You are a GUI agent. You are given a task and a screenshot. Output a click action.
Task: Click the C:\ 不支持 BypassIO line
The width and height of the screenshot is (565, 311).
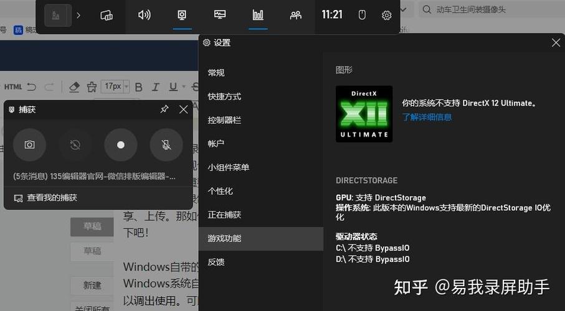tap(373, 248)
